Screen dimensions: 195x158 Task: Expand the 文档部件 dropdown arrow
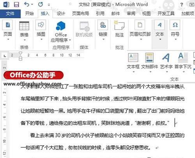(x=150, y=72)
